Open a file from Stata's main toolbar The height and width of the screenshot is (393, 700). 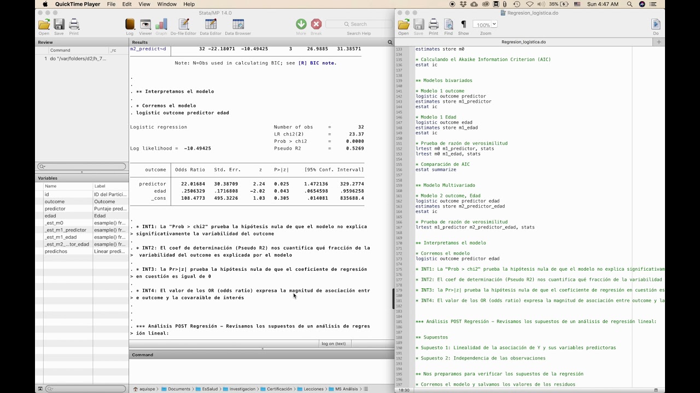click(x=44, y=24)
